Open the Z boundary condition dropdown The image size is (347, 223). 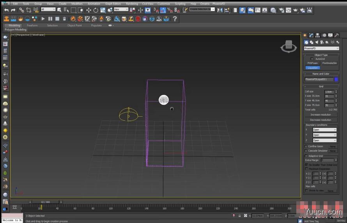(324, 140)
